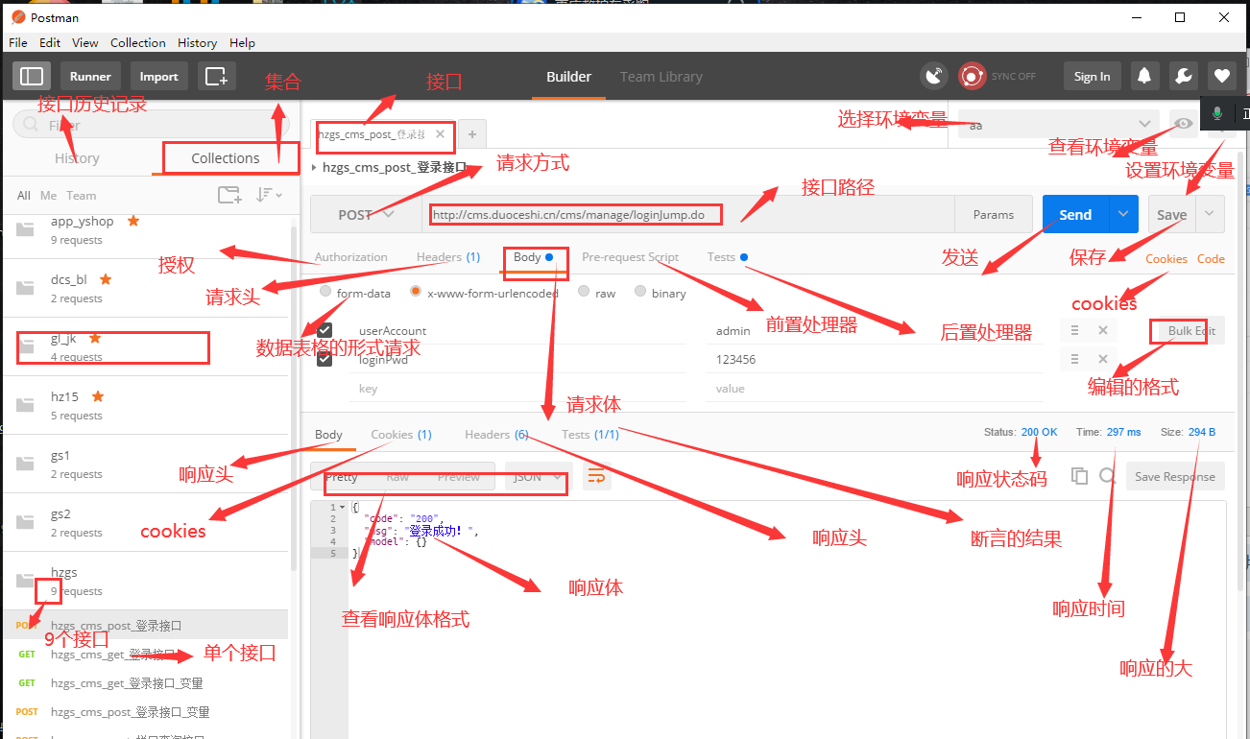Image resolution: width=1250 pixels, height=739 pixels.
Task: Click the Sign In button
Action: coord(1093,77)
